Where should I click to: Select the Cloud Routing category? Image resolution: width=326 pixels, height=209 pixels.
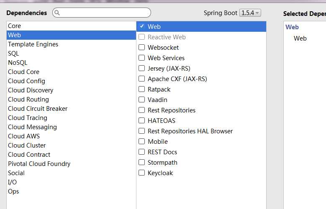pyautogui.click(x=71, y=99)
